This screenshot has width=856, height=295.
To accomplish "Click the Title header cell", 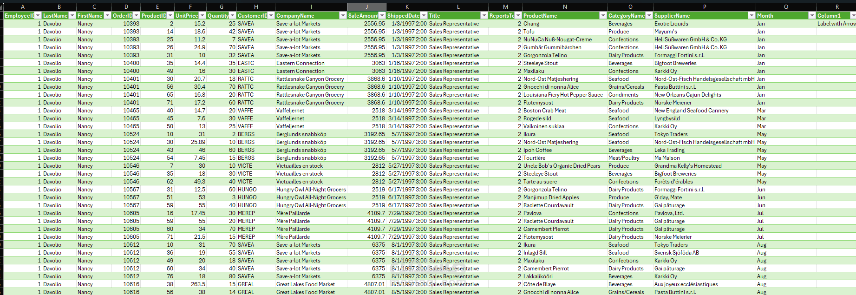I will [x=458, y=15].
